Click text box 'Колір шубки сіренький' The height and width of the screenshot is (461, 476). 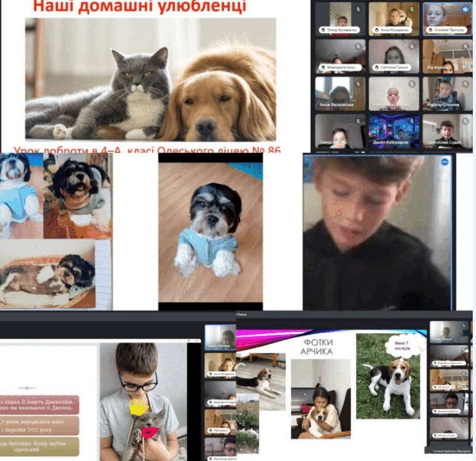40,447
